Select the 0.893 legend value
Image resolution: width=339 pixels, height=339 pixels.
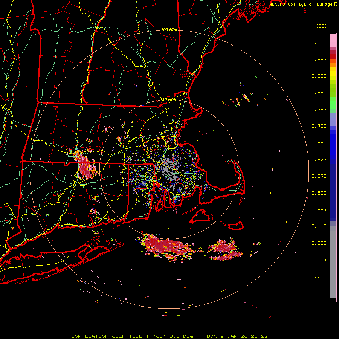tap(319, 76)
